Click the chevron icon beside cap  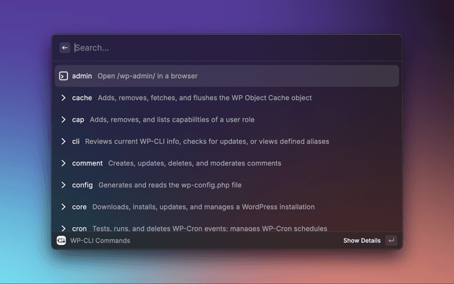[63, 120]
